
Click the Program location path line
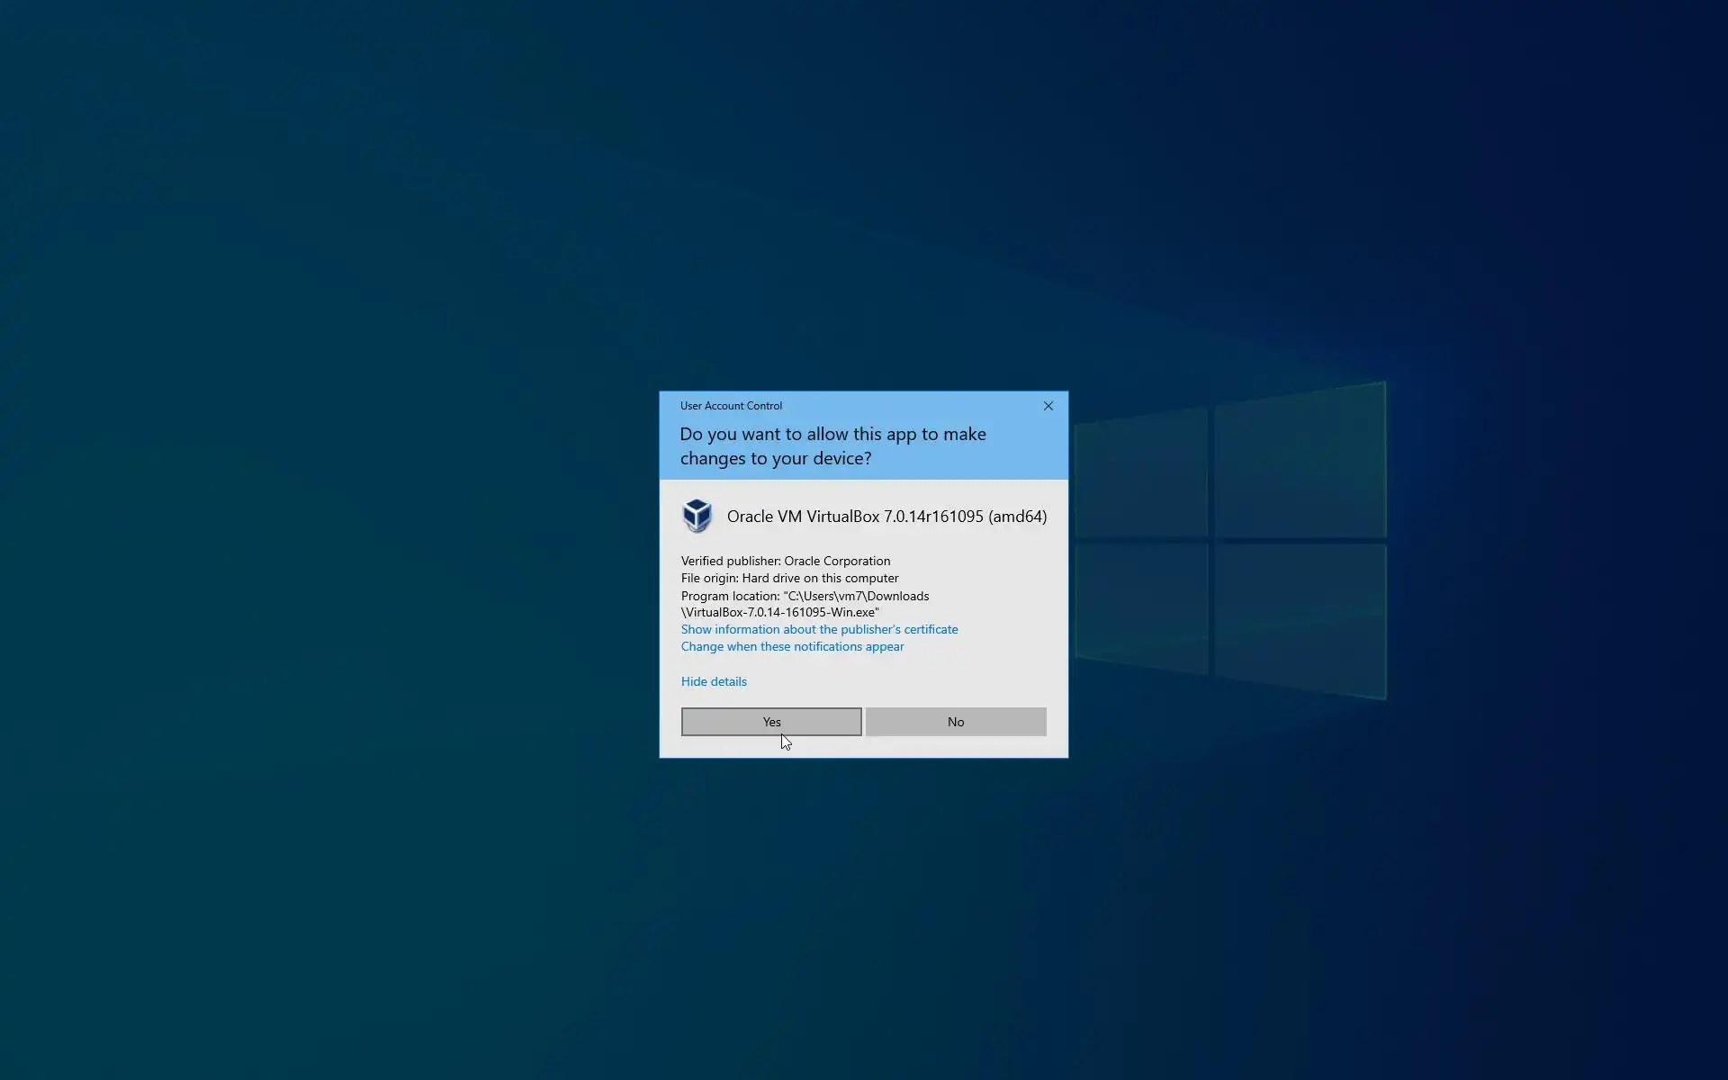[805, 596]
